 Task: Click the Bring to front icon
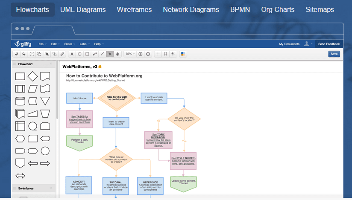coord(47,54)
